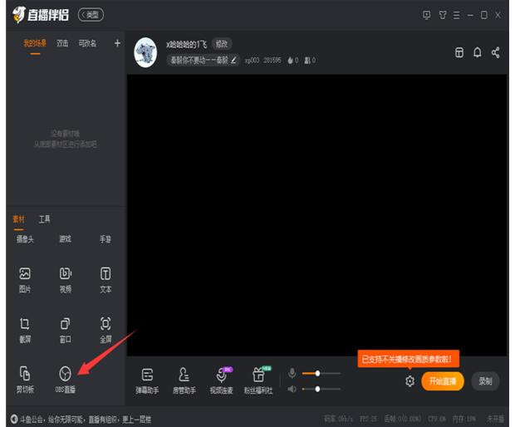Open stream settings gear icon

pos(410,381)
